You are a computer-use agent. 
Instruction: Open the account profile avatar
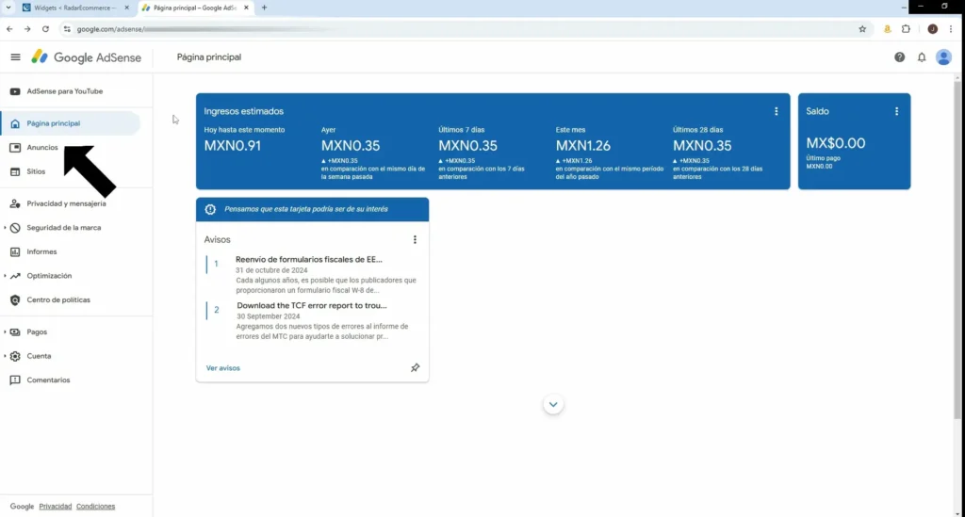pos(943,57)
